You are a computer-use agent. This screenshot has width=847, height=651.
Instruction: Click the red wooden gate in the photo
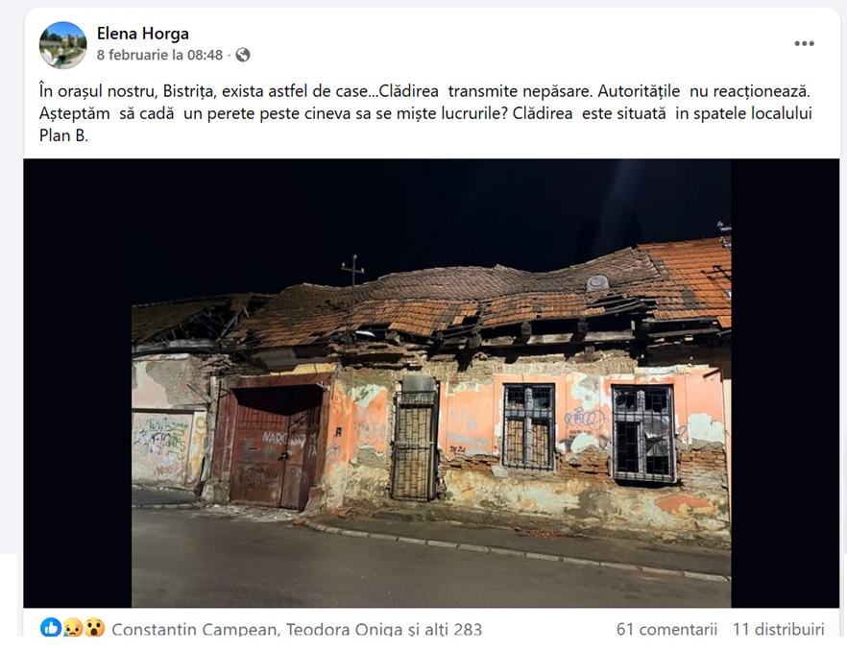275,446
